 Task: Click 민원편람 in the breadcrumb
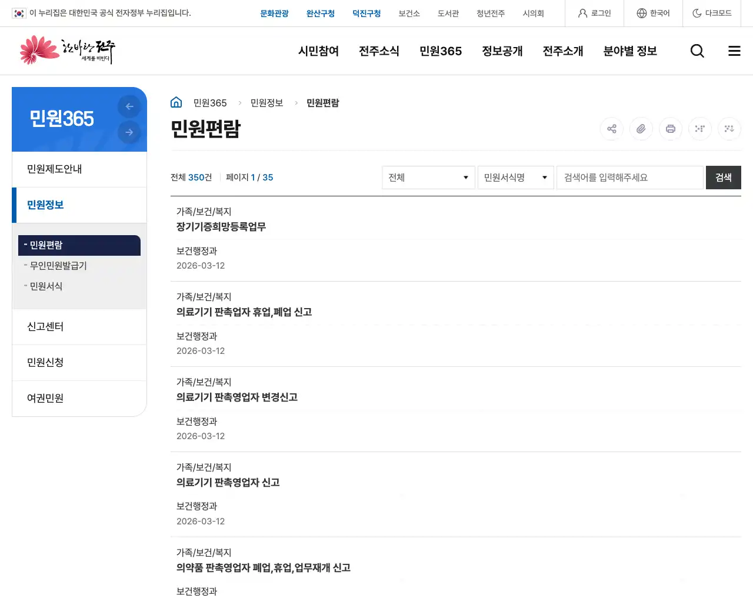click(323, 103)
